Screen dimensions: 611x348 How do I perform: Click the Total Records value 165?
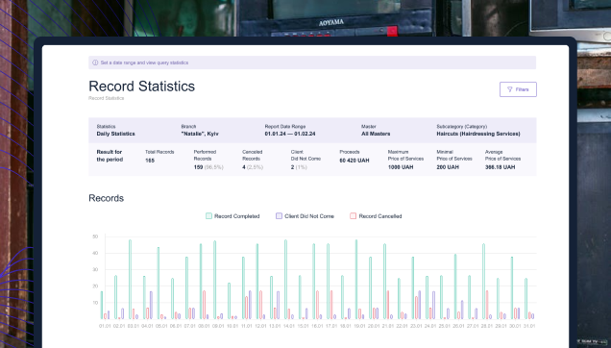click(x=150, y=161)
